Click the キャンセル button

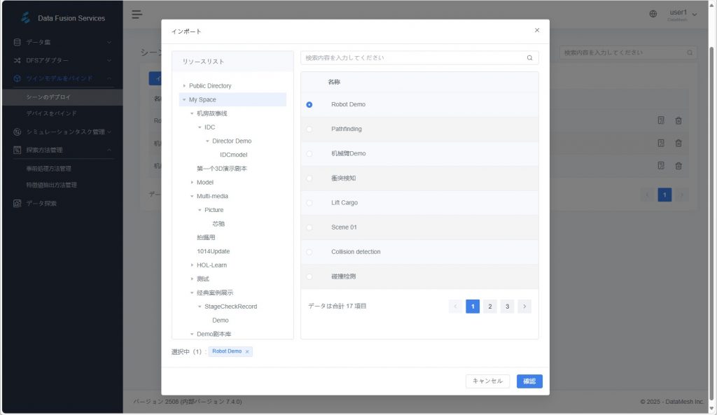[487, 381]
